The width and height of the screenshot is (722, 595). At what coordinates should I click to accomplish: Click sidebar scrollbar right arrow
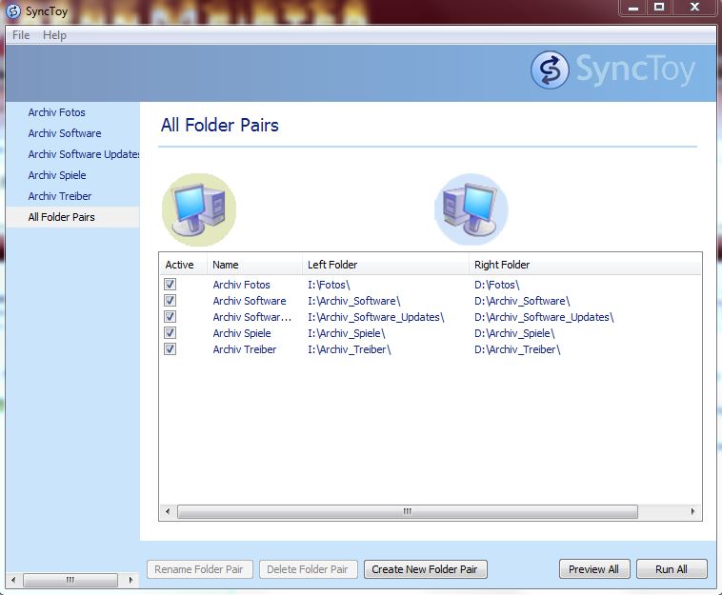(x=130, y=580)
